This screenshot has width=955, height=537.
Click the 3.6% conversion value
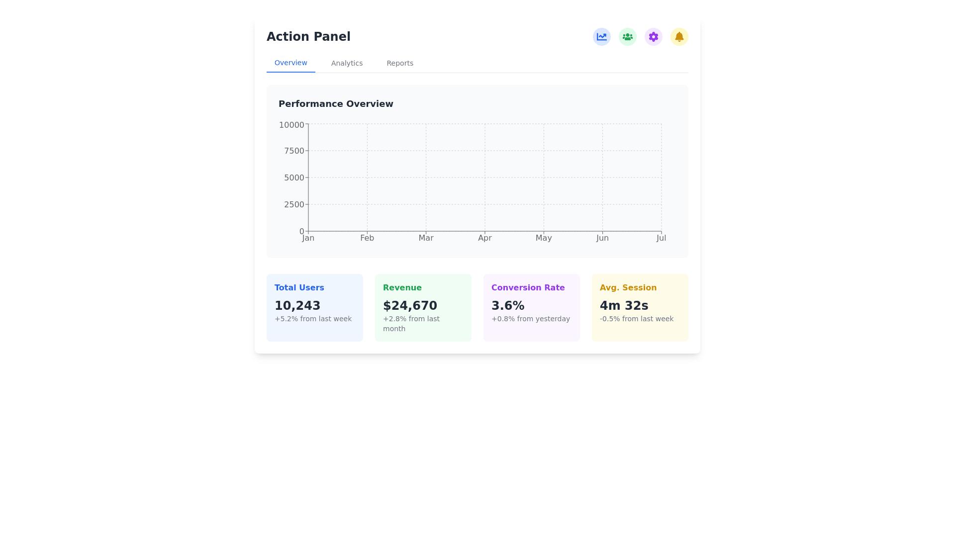click(507, 305)
